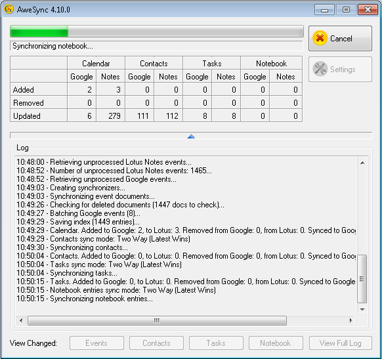Click log line 'Synchronizing tasks...'
The height and width of the screenshot is (359, 382).
click(67, 273)
